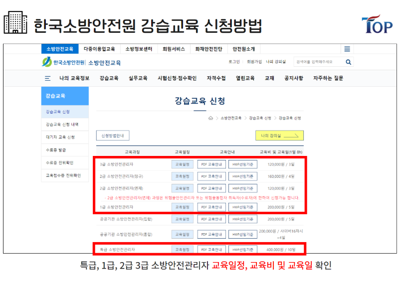Select 강습교육 신청 내역 in sidebar
This screenshot has width=399, height=281.
coord(65,125)
